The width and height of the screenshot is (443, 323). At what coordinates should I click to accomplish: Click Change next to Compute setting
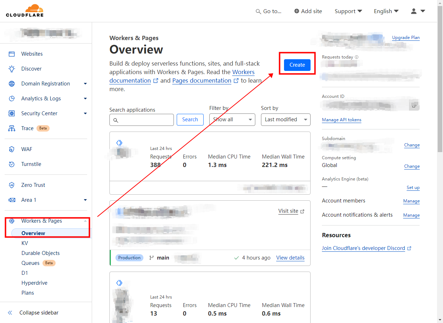(412, 166)
